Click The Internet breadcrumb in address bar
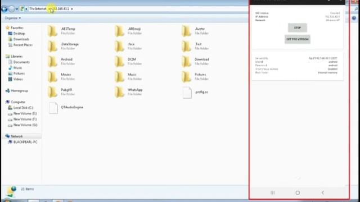This screenshot has width=360, height=202. point(38,9)
